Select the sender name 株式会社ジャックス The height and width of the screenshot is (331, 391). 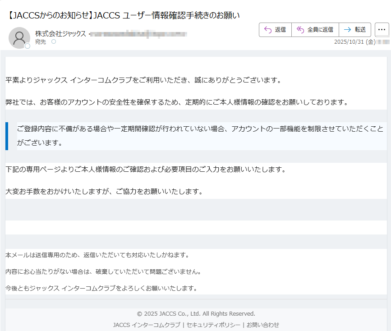click(x=60, y=33)
